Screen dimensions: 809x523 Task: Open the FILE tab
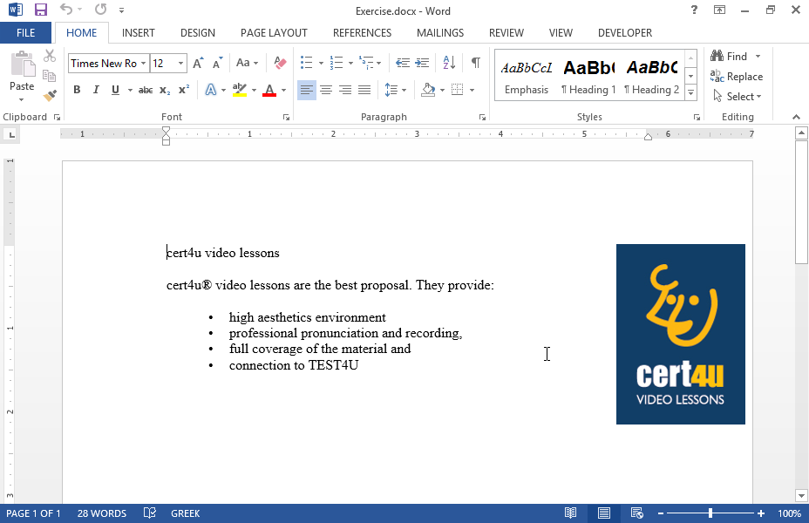[x=26, y=33]
